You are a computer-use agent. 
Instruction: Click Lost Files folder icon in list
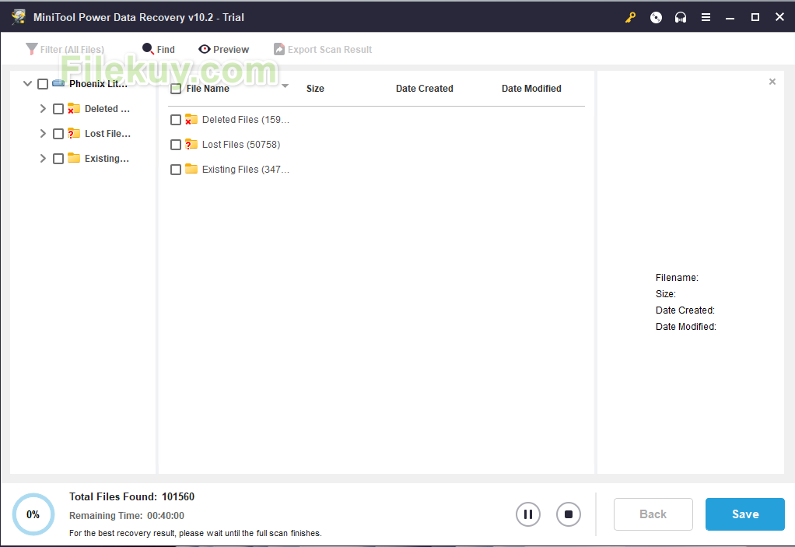tap(191, 144)
